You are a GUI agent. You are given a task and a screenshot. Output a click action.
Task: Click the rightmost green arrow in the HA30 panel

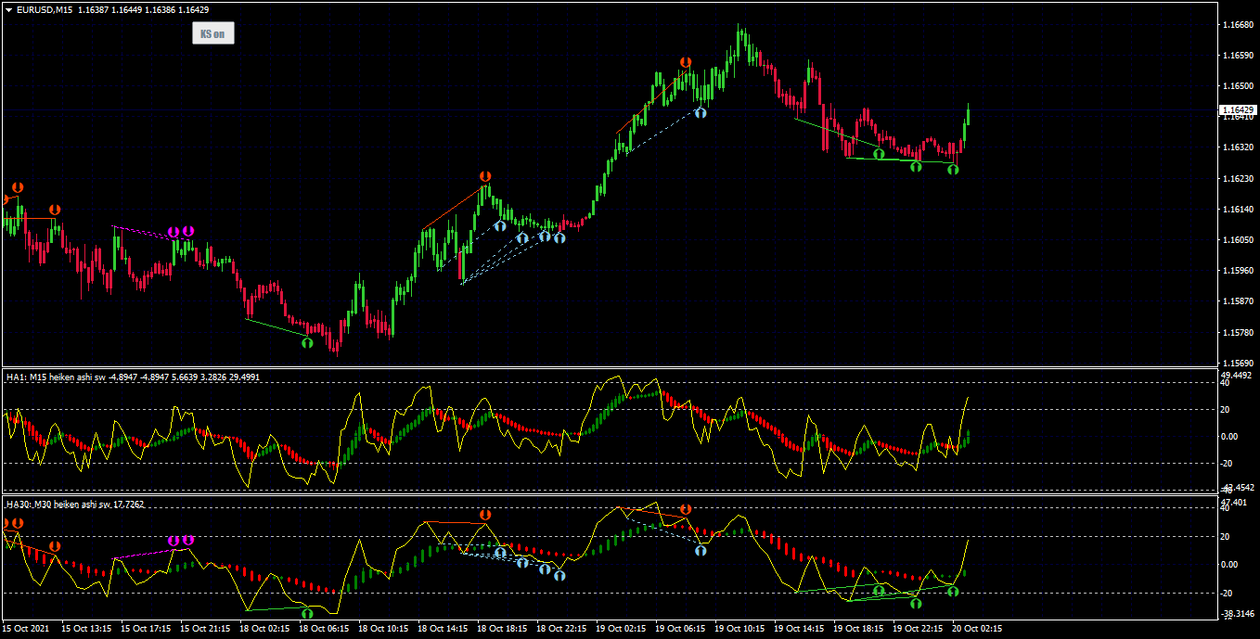tap(953, 591)
